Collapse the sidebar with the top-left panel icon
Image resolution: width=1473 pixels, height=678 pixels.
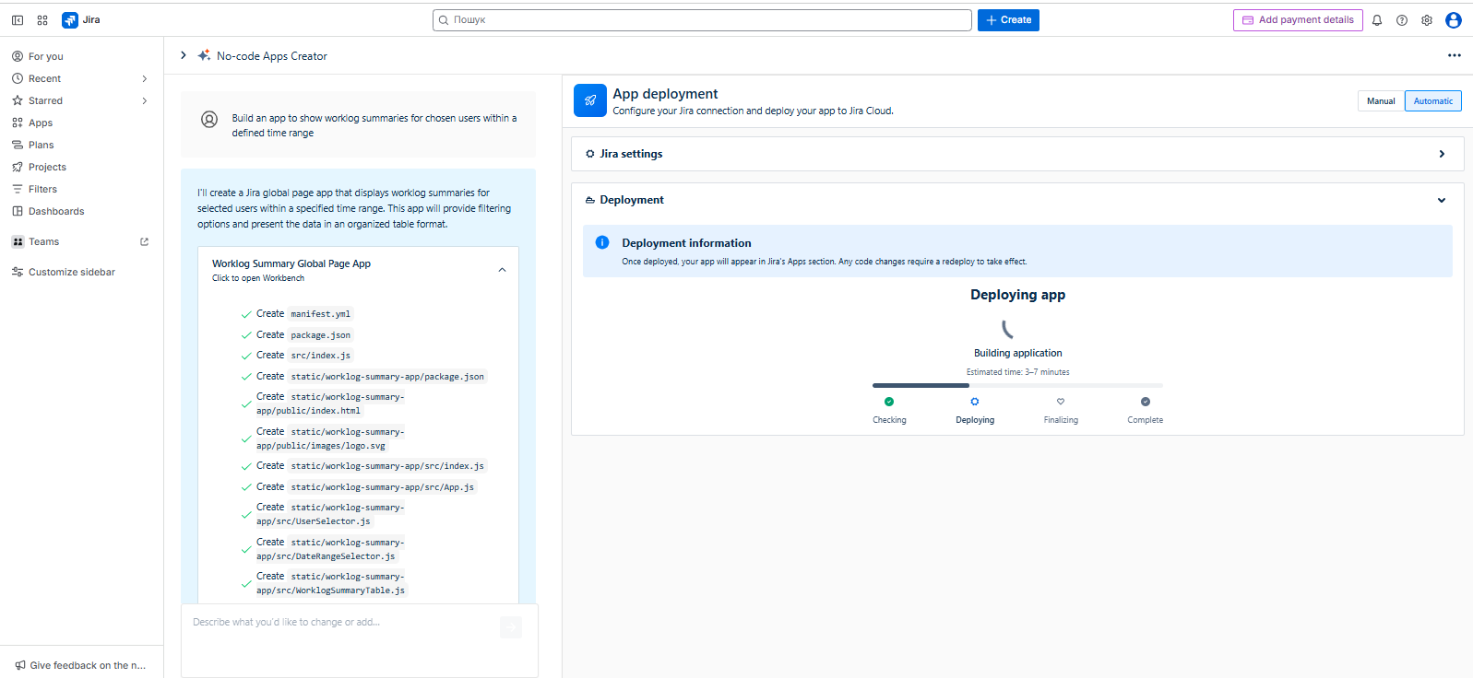[18, 20]
